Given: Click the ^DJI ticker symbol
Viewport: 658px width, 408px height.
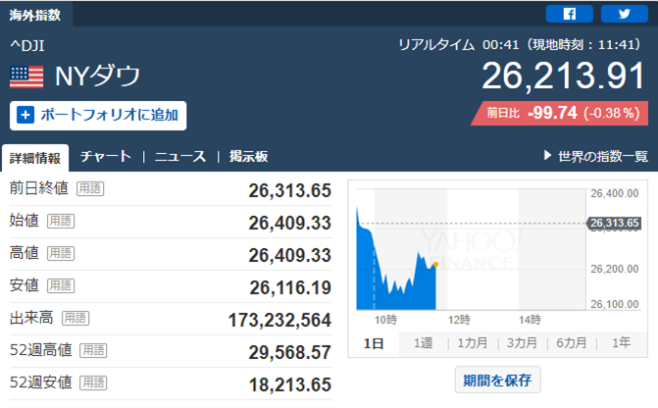Looking at the screenshot, I should coord(27,45).
